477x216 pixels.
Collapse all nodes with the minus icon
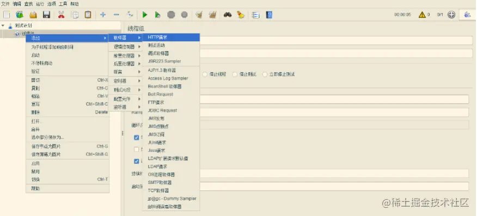point(116,15)
